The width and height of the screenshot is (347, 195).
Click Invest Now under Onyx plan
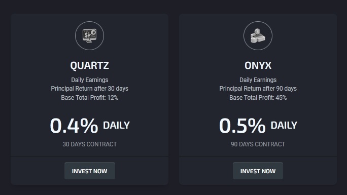[x=258, y=171]
